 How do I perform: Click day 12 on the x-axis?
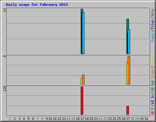pos(59,119)
